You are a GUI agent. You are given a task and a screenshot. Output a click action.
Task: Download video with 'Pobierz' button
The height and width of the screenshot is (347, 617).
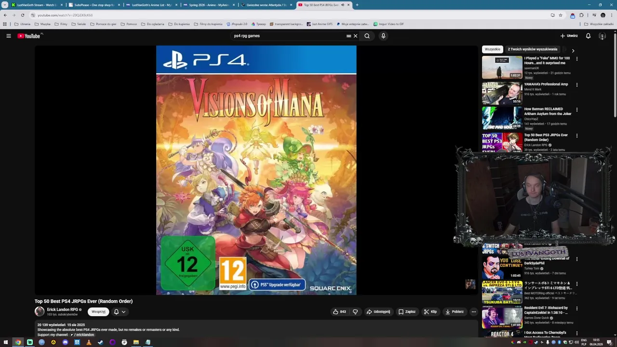pyautogui.click(x=455, y=312)
